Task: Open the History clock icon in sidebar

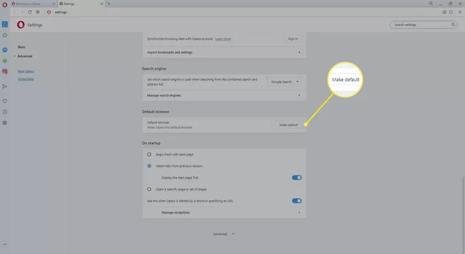Action: [4, 112]
